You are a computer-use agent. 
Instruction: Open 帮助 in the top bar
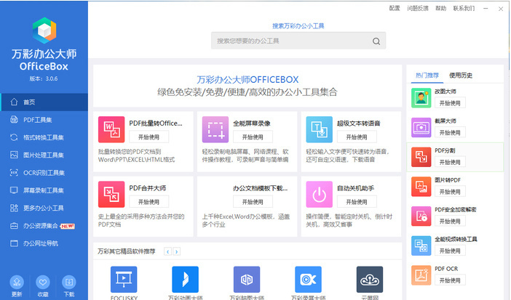tap(440, 9)
